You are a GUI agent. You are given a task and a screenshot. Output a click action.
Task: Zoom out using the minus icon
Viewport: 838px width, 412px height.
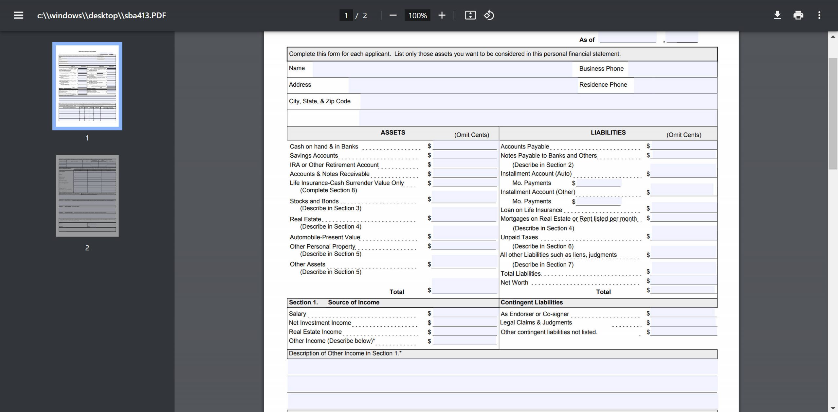(392, 15)
